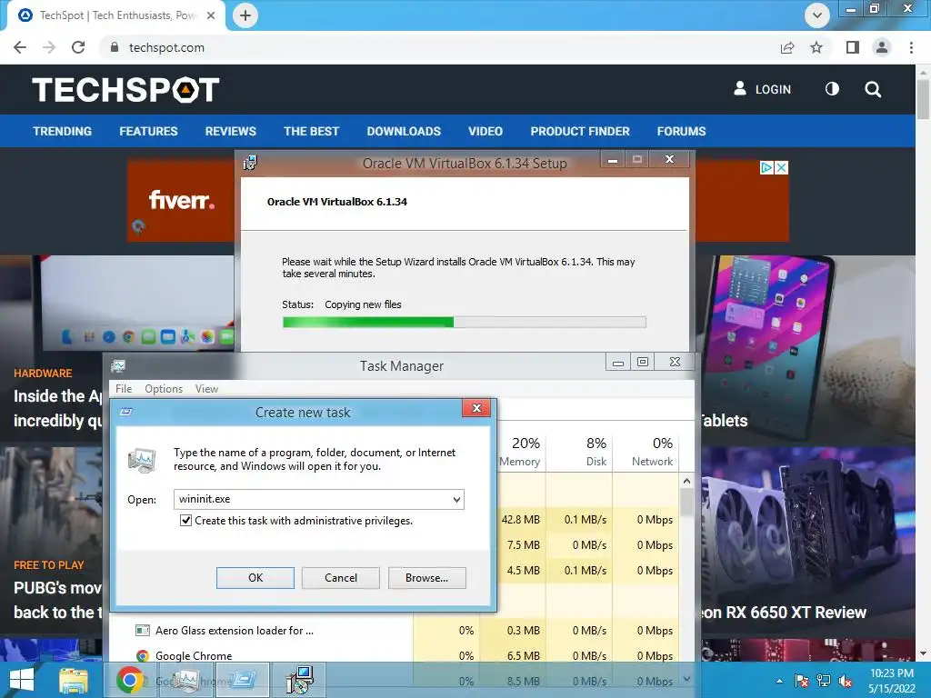The height and width of the screenshot is (698, 931).
Task: Share this page via address bar icon
Action: (787, 47)
